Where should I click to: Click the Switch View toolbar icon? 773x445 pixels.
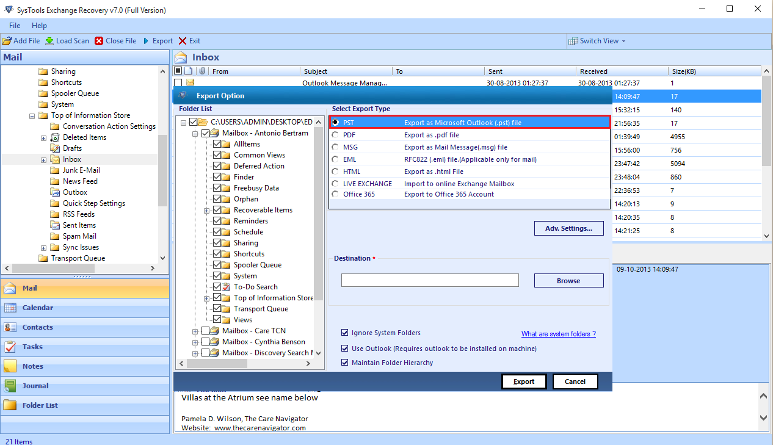tap(573, 41)
